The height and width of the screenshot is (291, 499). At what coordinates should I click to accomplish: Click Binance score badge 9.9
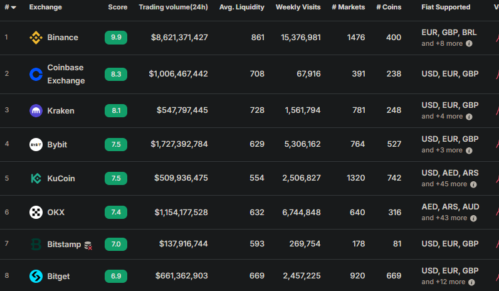(116, 37)
